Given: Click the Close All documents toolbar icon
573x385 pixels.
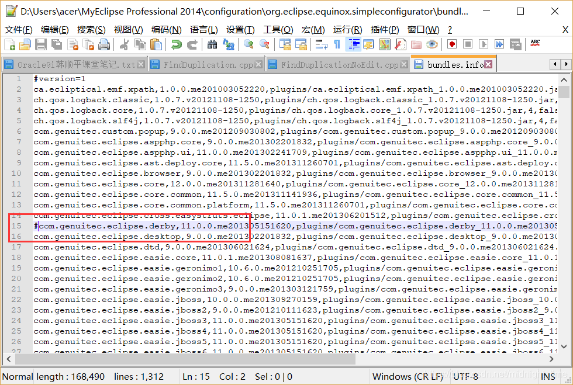Looking at the screenshot, I should [x=88, y=44].
